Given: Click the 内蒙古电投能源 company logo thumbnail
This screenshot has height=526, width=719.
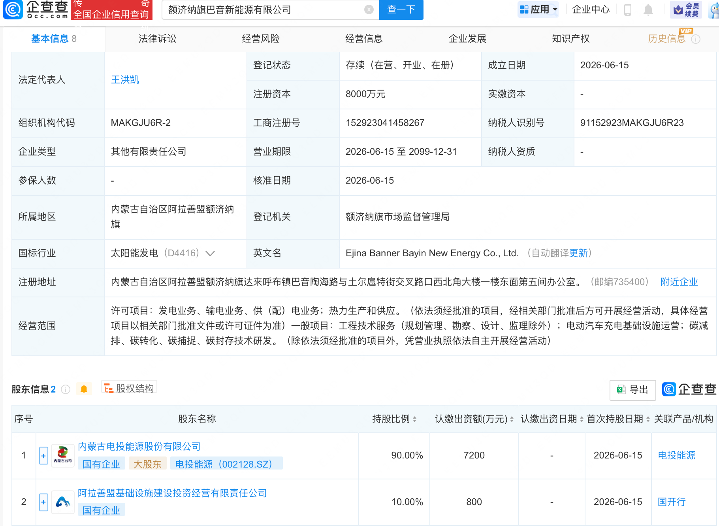Looking at the screenshot, I should coord(63,455).
